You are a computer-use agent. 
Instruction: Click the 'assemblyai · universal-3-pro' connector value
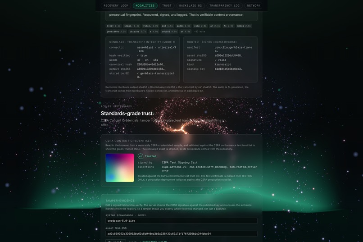tap(156, 49)
